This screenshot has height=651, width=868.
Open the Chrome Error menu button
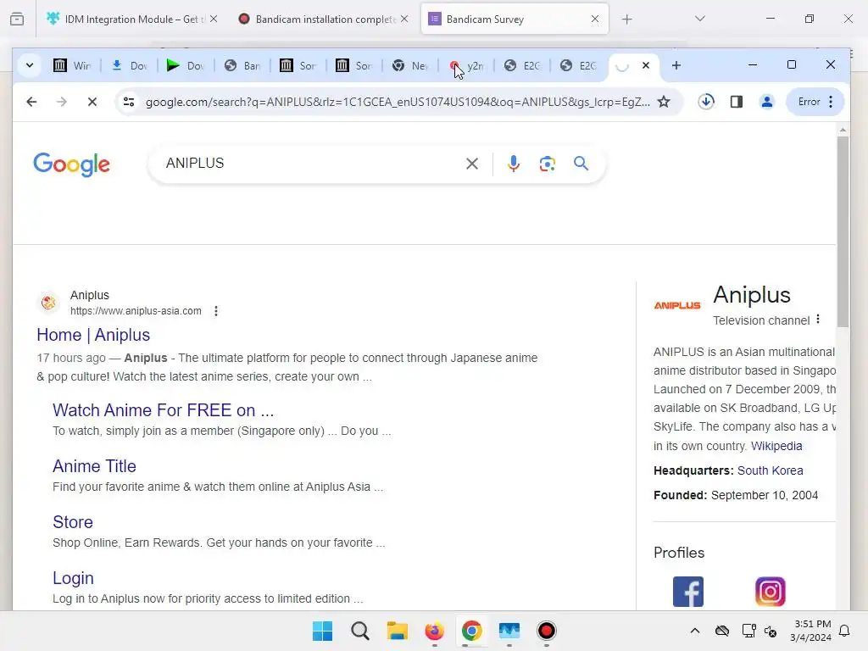815,102
